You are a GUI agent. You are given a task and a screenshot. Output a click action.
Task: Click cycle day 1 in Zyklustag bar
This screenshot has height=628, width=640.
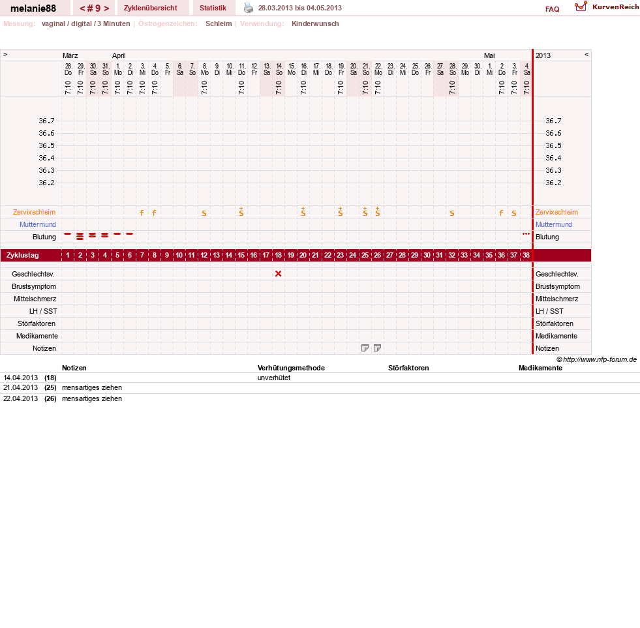68,255
